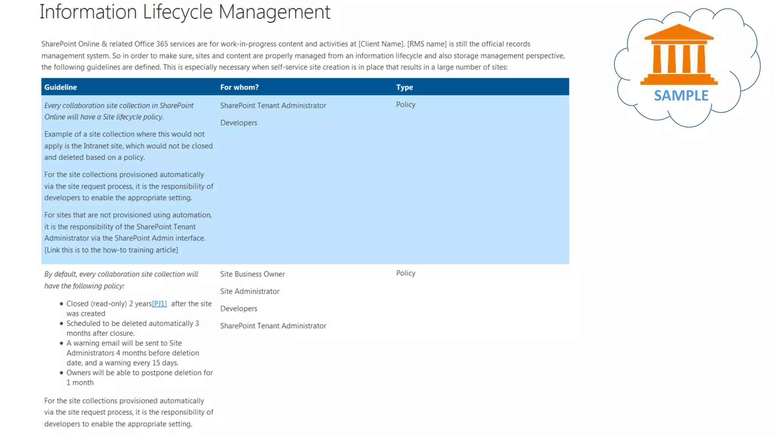775x436 pixels.
Task: Click the For whom? column header
Action: click(x=239, y=87)
